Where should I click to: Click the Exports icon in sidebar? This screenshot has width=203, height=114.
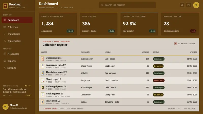(x=5, y=61)
